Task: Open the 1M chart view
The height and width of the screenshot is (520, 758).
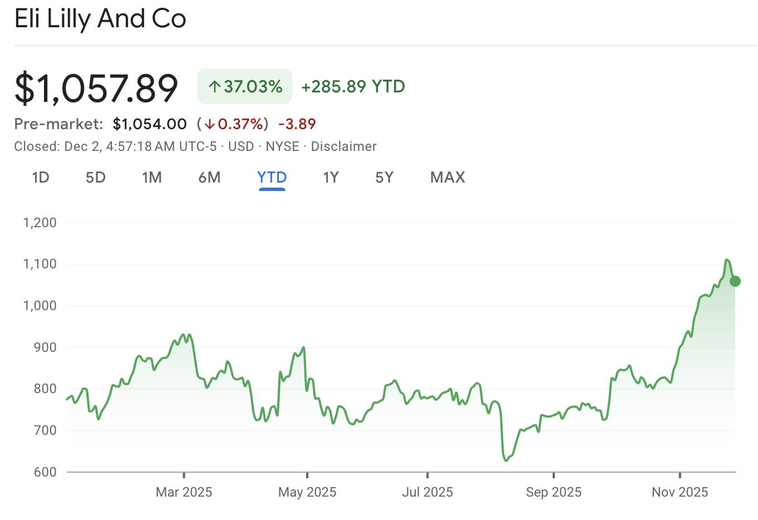Action: (151, 177)
